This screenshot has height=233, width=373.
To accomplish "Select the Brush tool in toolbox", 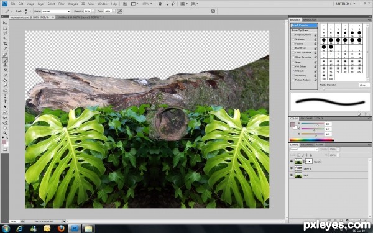I will tap(5, 60).
